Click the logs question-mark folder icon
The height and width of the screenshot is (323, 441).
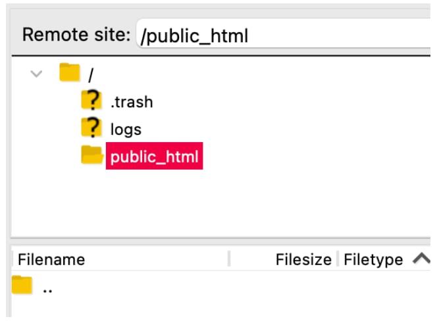click(x=92, y=128)
